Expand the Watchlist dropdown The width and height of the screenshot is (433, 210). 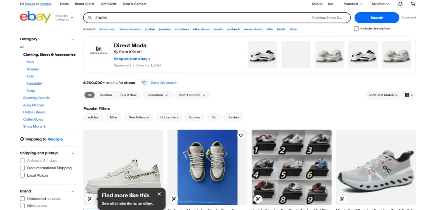[x=353, y=4]
